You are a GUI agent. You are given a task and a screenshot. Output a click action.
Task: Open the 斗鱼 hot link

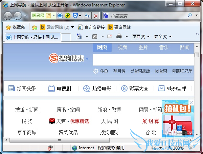(104, 71)
